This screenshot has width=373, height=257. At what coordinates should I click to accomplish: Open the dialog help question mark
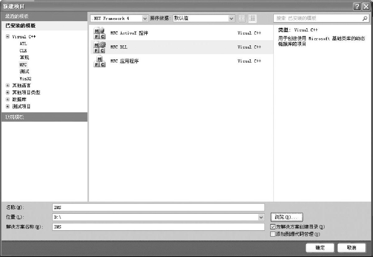[357, 7]
